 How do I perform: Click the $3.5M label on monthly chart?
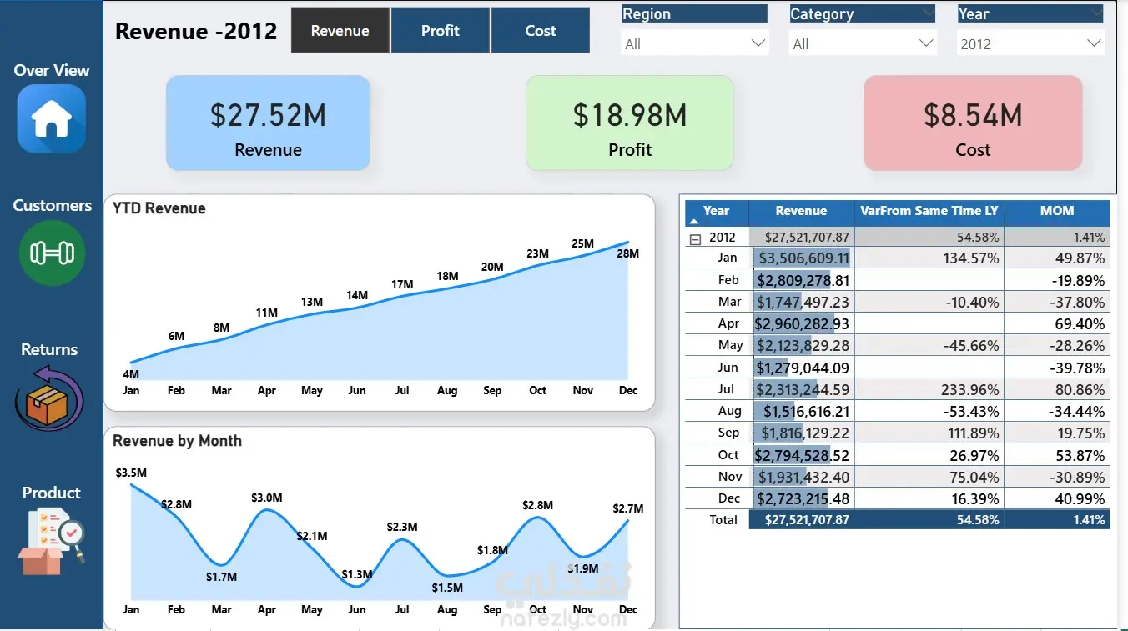[x=131, y=473]
